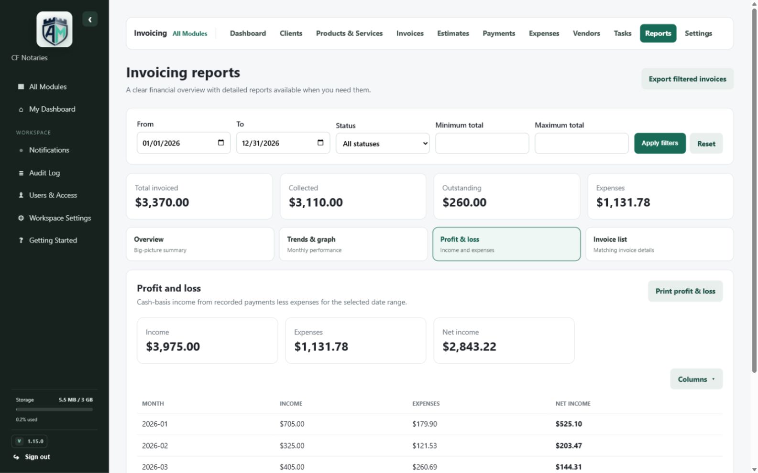Screen dimensions: 758x473
Task: Click the My Dashboard home icon
Action: (21, 109)
